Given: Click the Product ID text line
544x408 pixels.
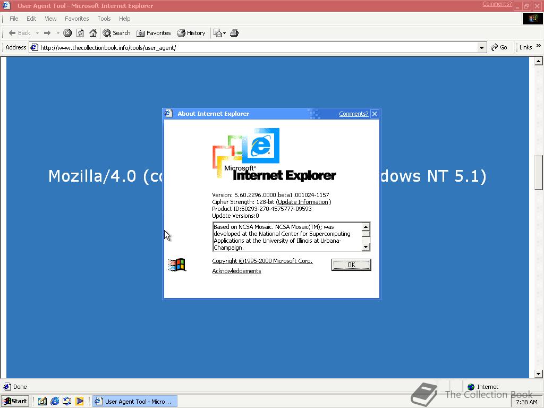Looking at the screenshot, I should [x=262, y=209].
